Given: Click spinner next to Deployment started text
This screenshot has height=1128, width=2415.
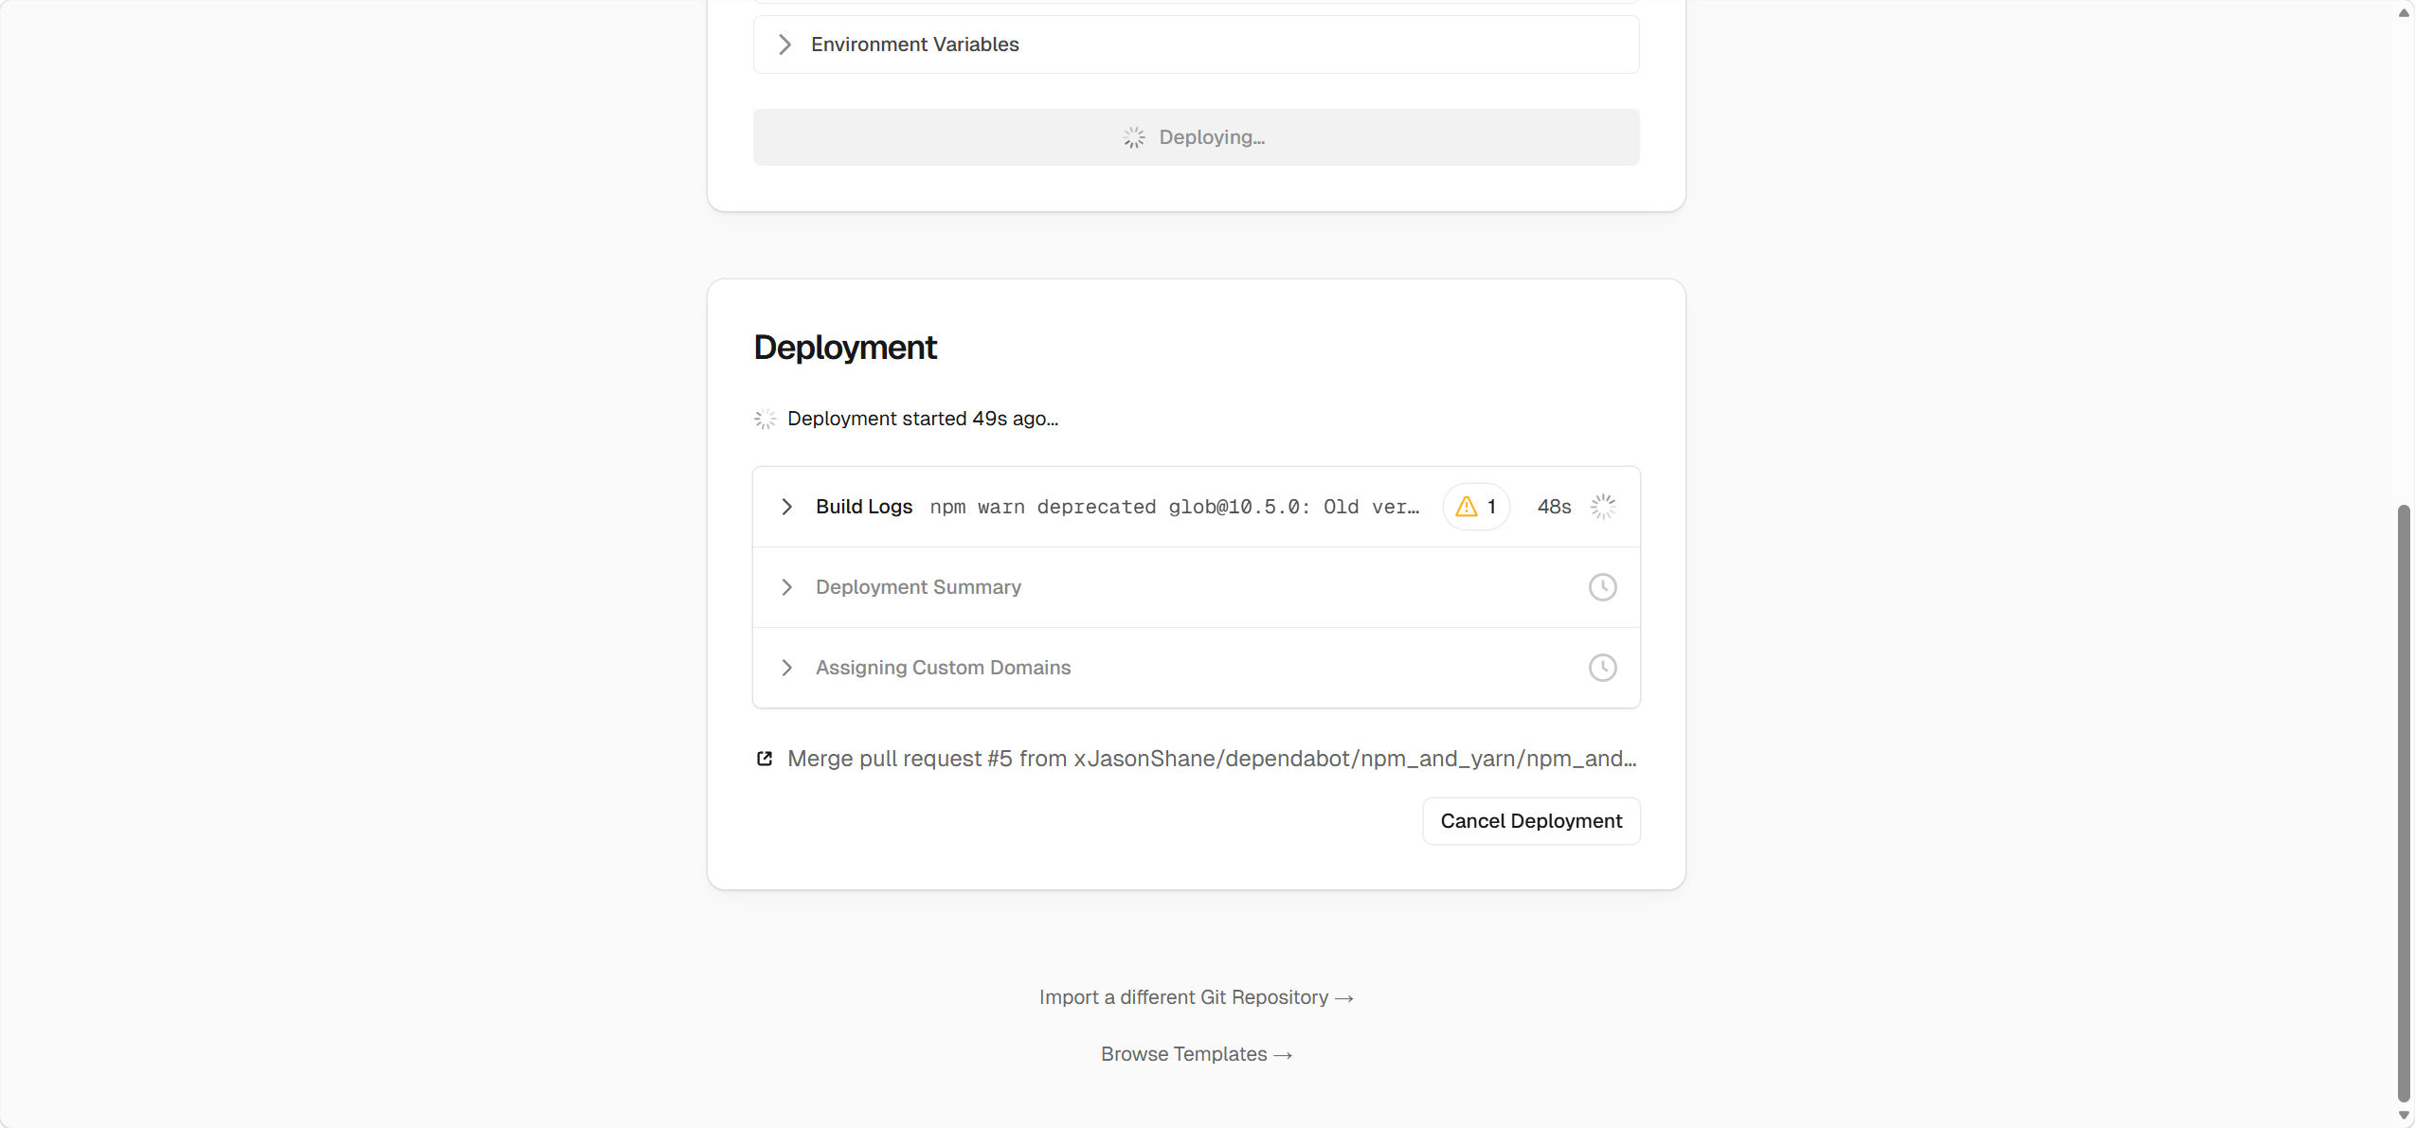Looking at the screenshot, I should 765,419.
